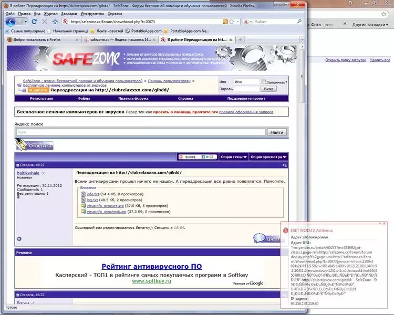The width and height of the screenshot is (394, 315).
Task: Open the Правка menu
Action: pos(24,14)
